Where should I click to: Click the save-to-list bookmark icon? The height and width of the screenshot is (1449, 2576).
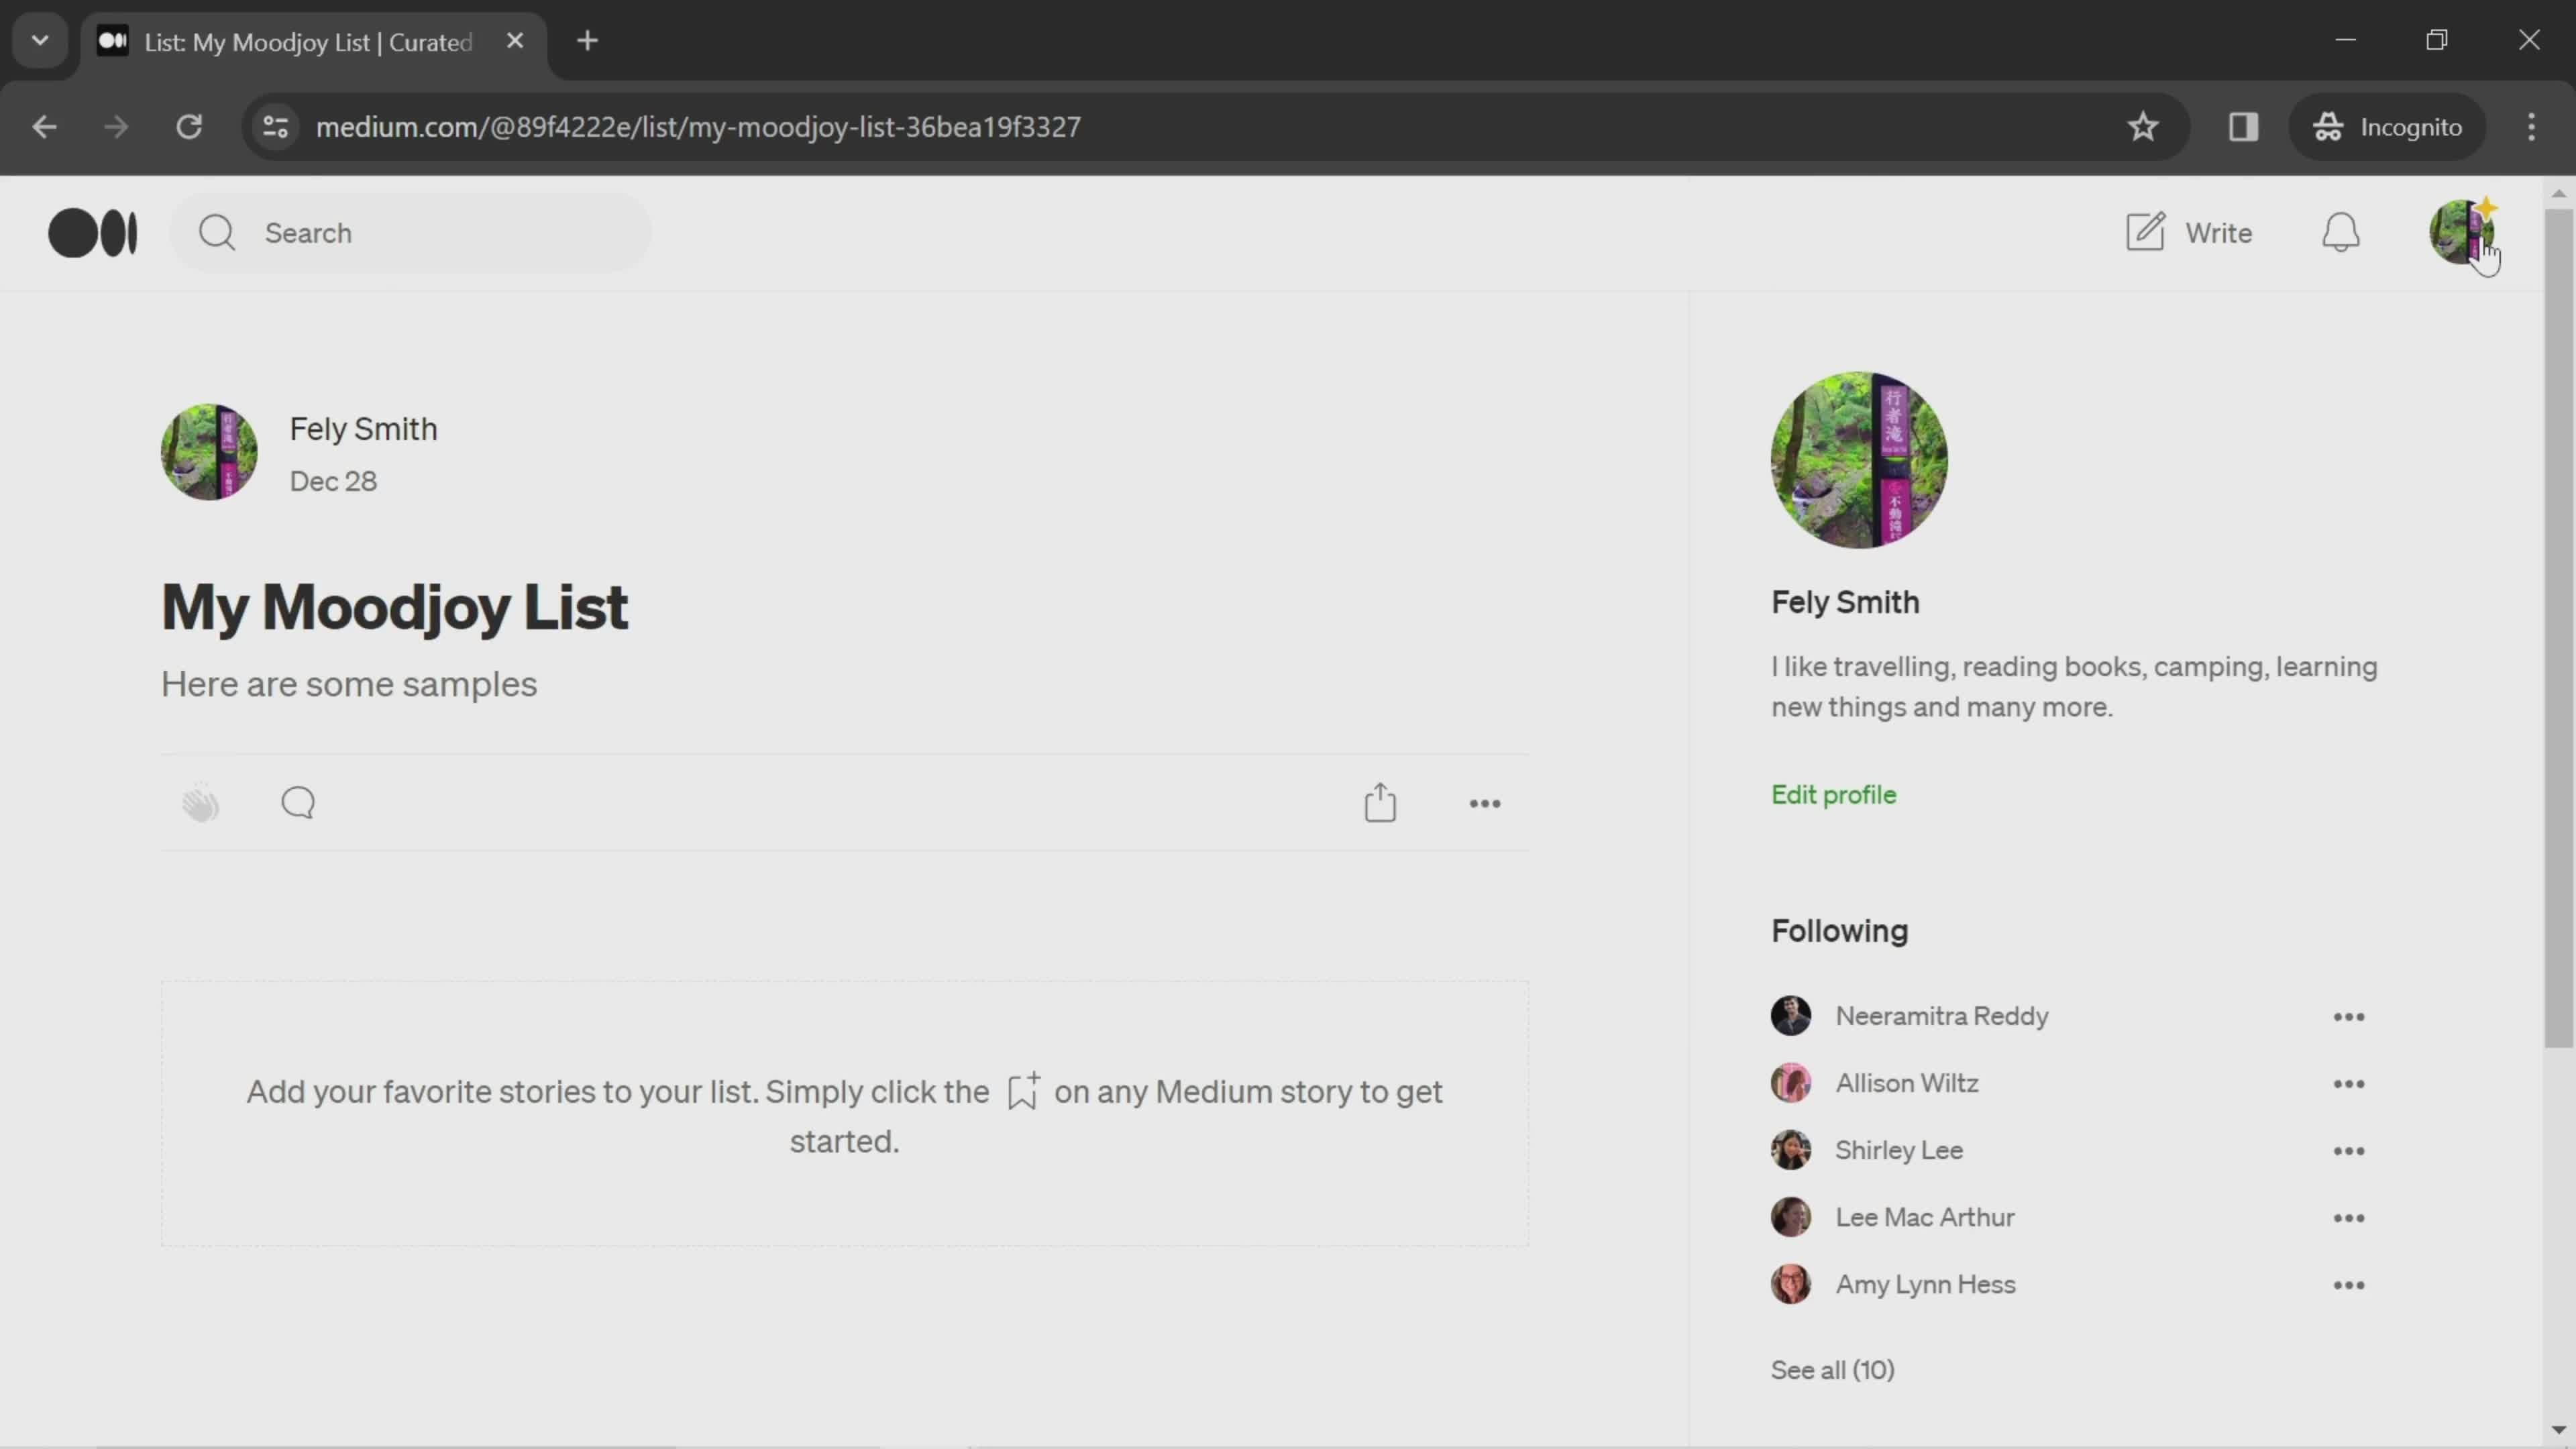pyautogui.click(x=1022, y=1090)
